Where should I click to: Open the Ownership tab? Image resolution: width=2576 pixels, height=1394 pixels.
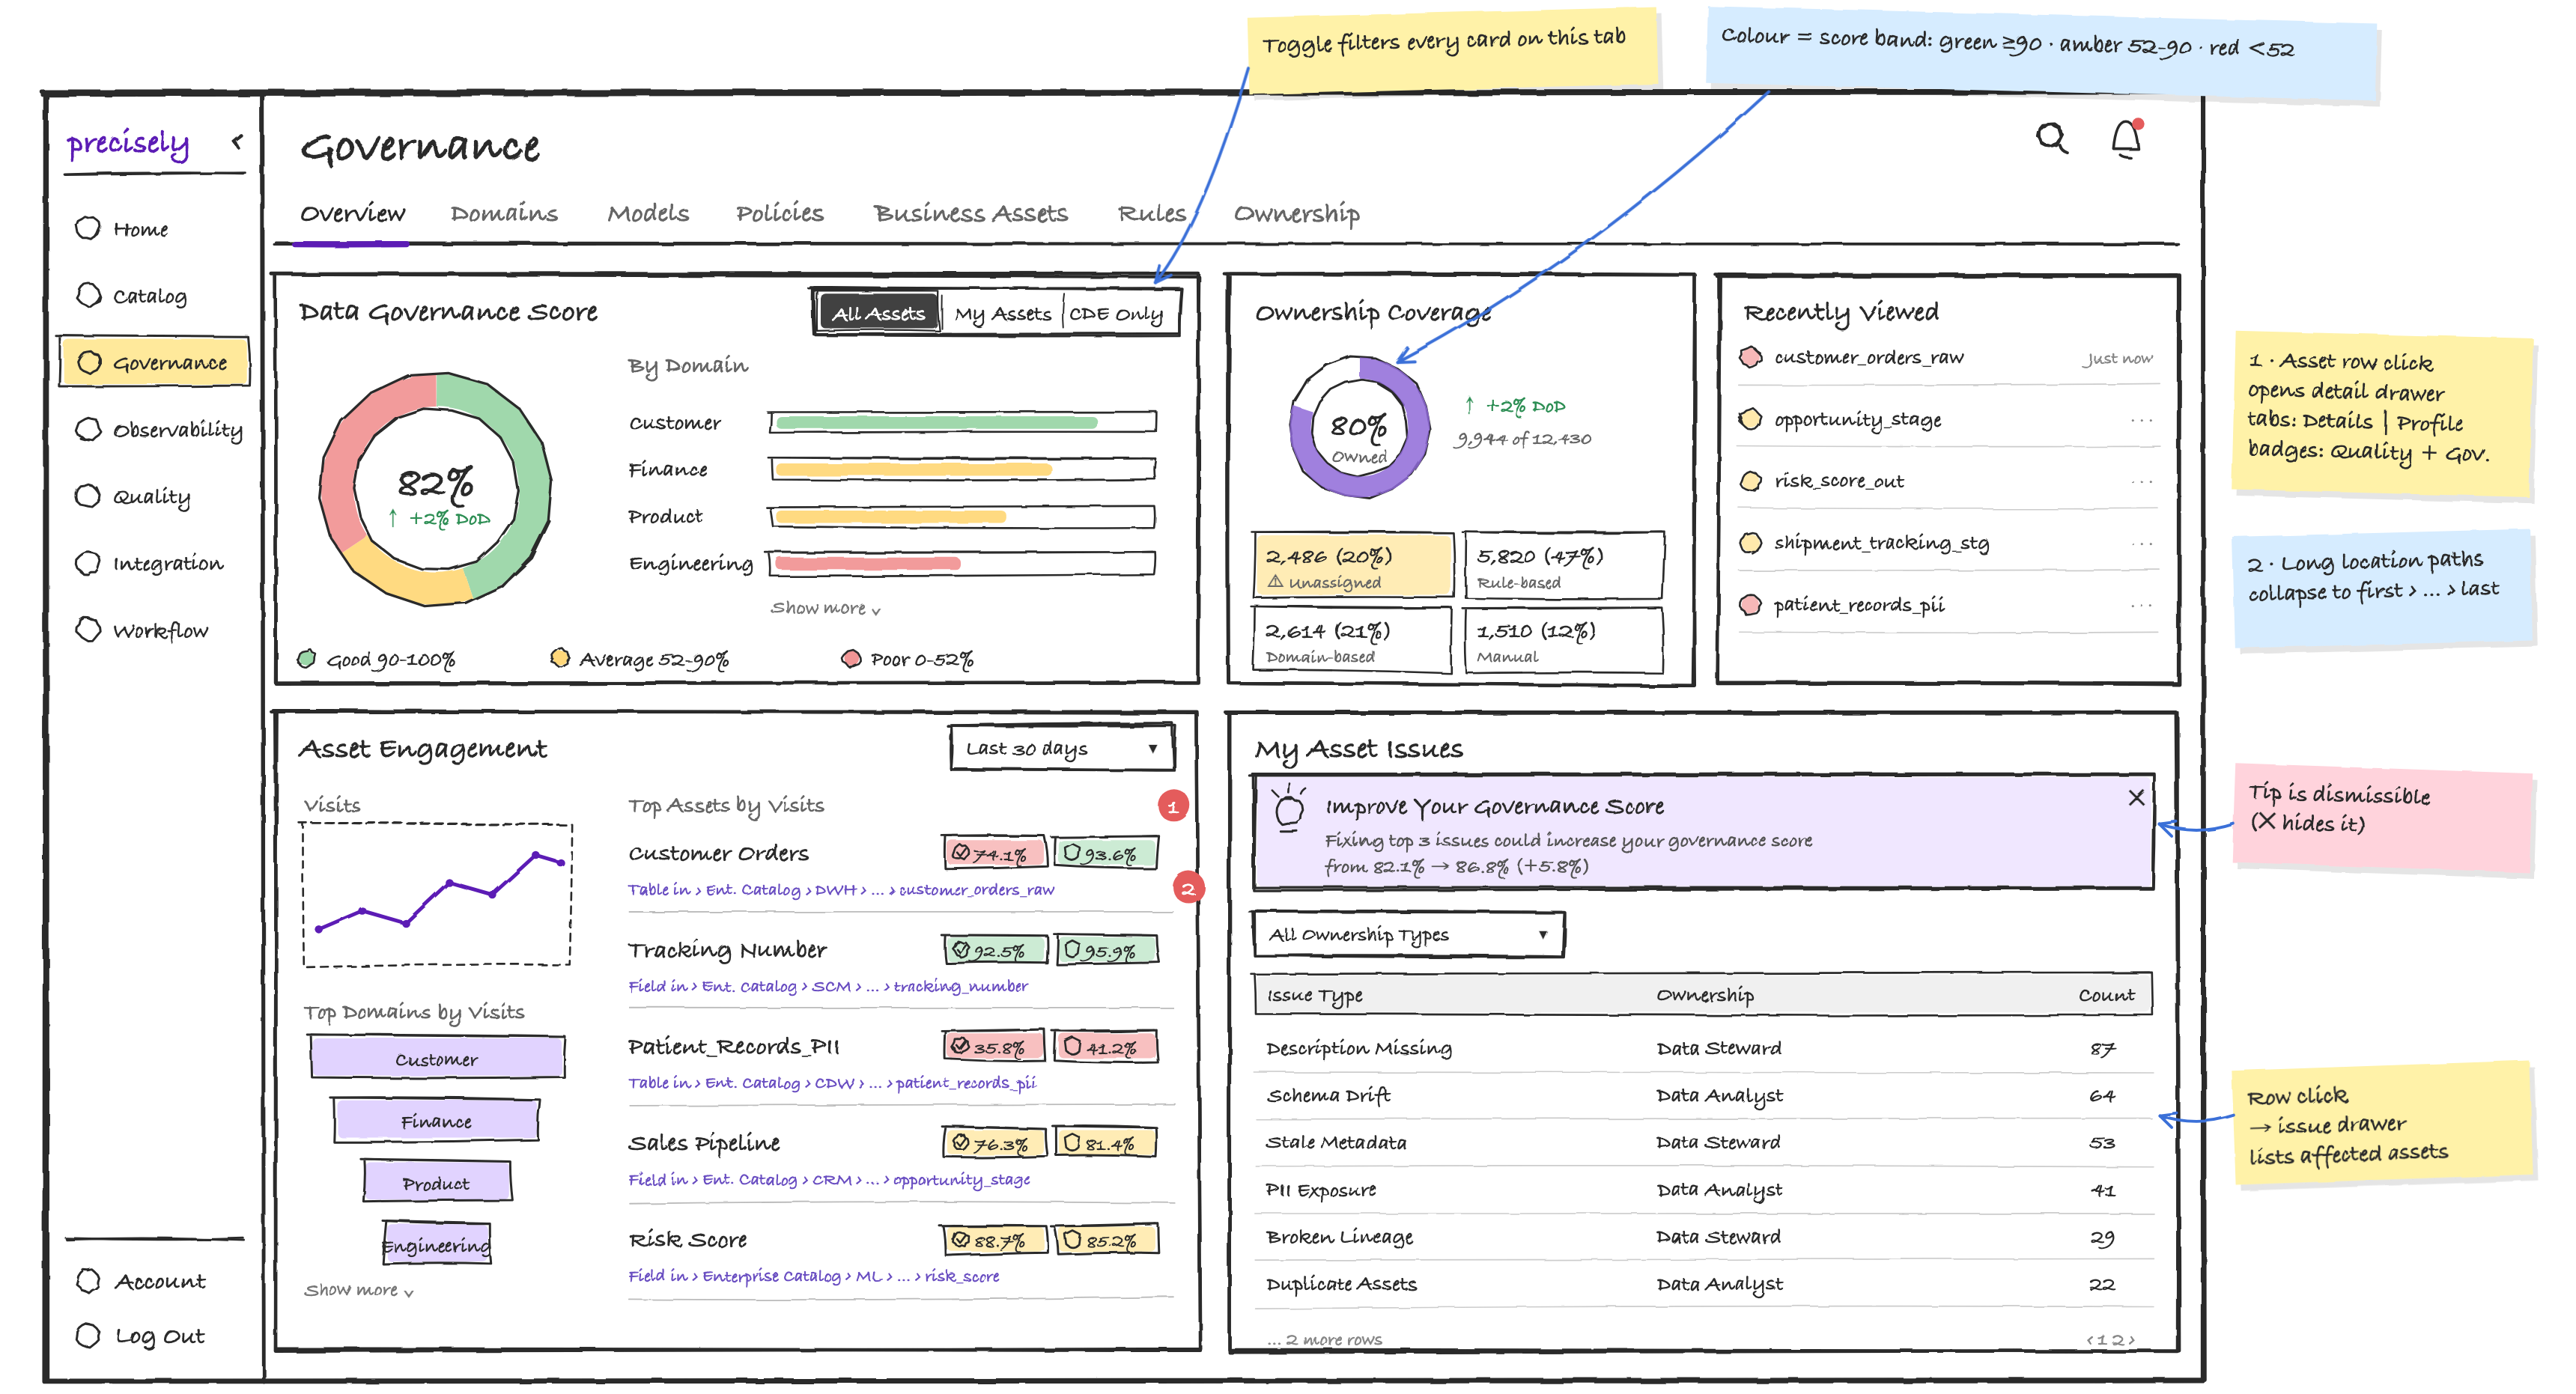(x=1296, y=214)
